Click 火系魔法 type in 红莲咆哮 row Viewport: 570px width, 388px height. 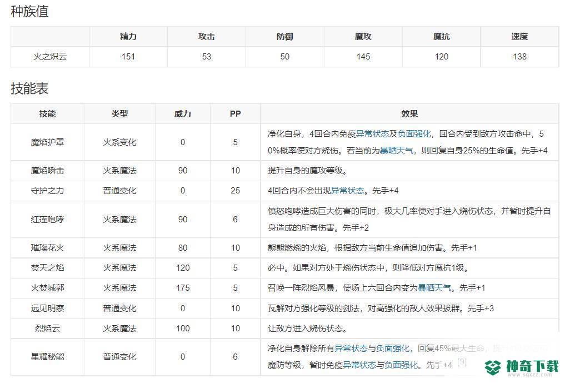pos(119,220)
